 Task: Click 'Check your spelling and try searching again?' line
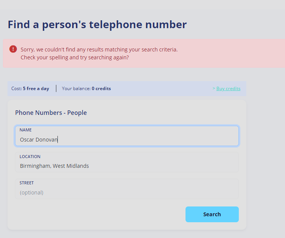tap(75, 57)
